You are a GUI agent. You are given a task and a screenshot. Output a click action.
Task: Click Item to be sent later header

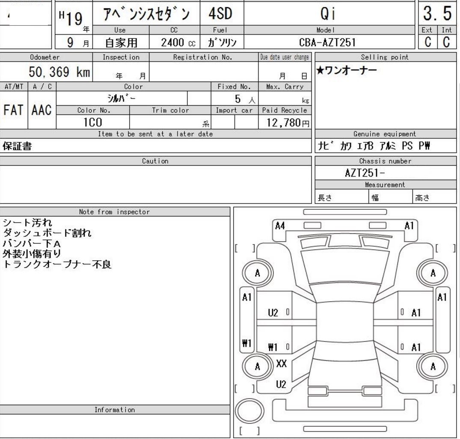pos(155,134)
